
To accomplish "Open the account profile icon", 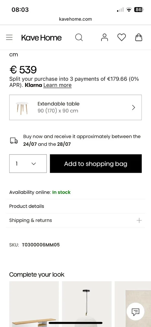I will click(104, 37).
